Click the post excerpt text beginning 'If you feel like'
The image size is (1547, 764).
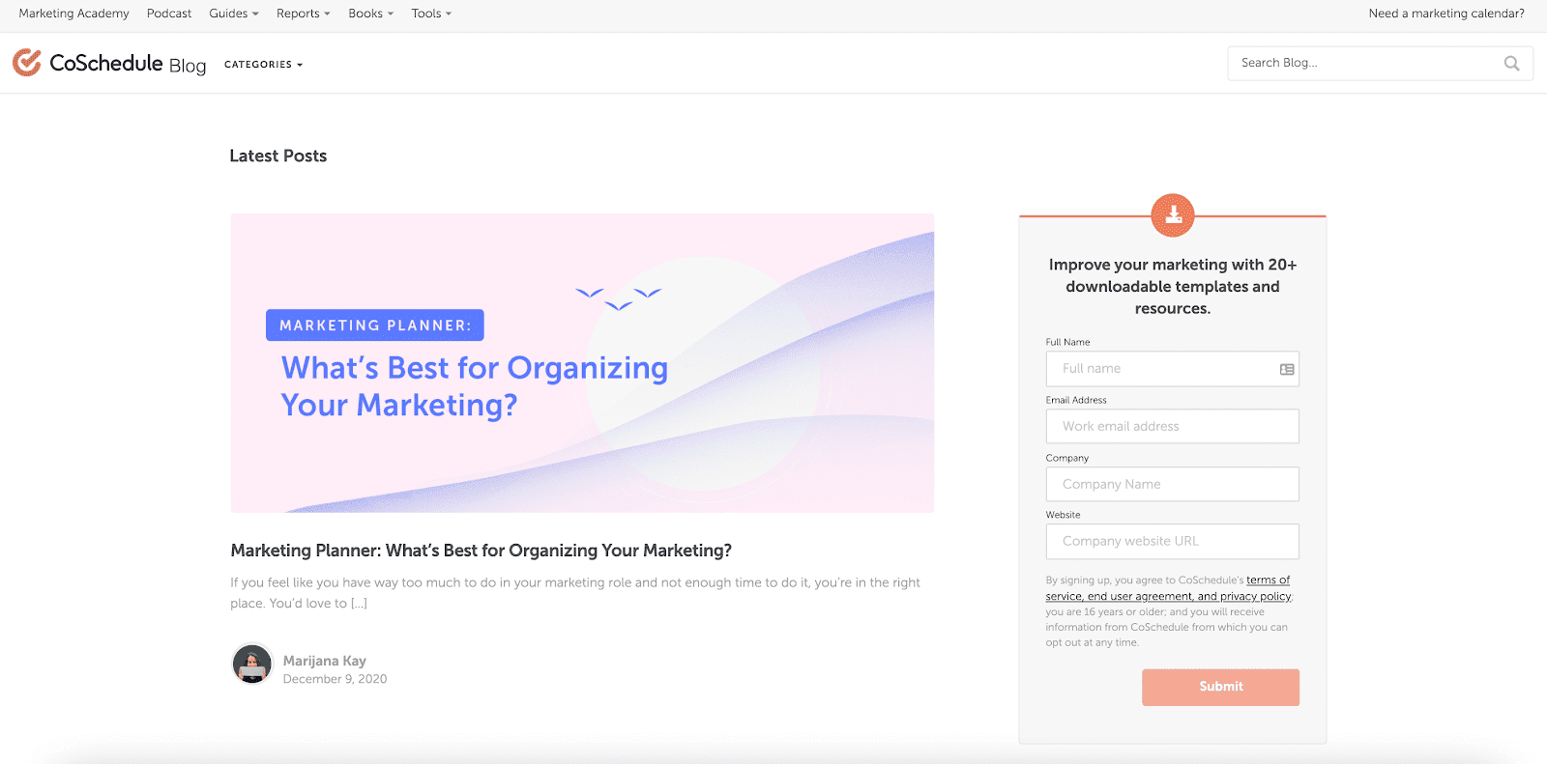[575, 593]
